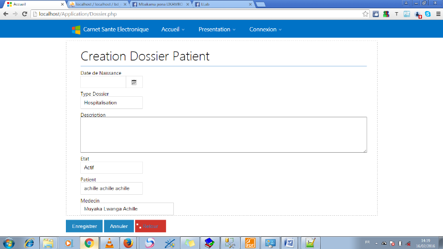This screenshot has height=249, width=443.
Task: Open the PDF application in the taskbar
Action: (250, 243)
